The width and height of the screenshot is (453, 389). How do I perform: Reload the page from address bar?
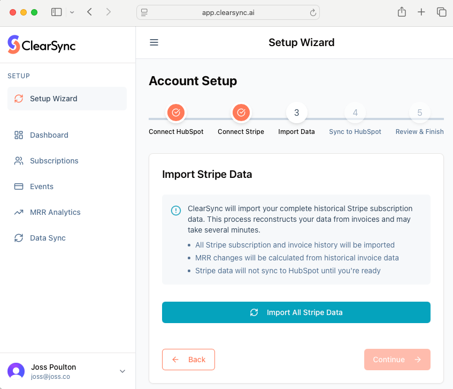(313, 12)
